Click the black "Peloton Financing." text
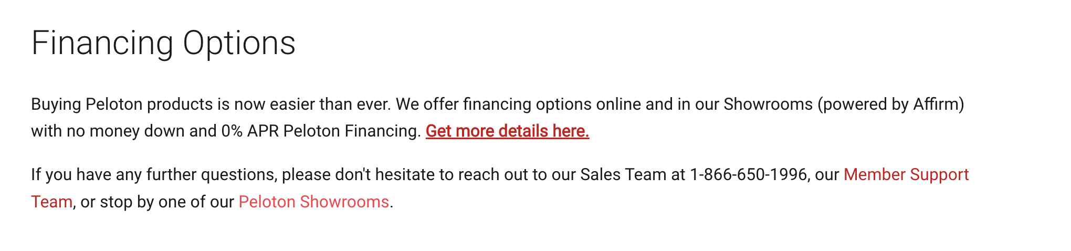The height and width of the screenshot is (251, 1071). (x=352, y=131)
